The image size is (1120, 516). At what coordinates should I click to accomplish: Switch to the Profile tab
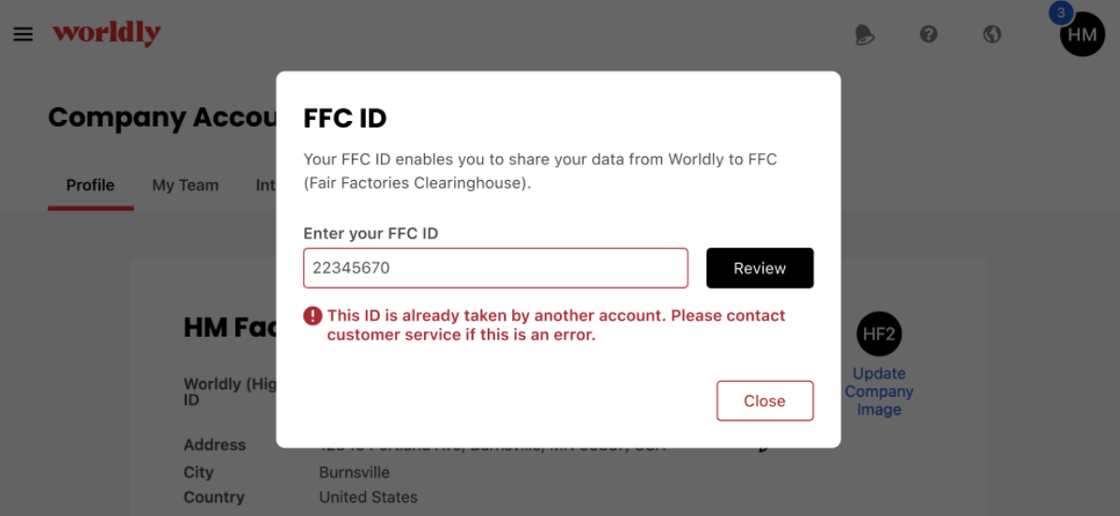[x=91, y=186]
